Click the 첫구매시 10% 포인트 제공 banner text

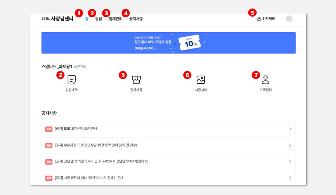point(153,42)
